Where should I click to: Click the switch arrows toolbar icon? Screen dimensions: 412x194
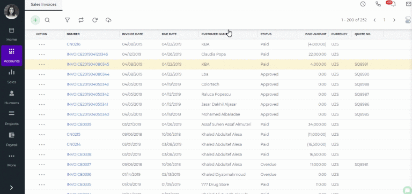click(x=81, y=20)
